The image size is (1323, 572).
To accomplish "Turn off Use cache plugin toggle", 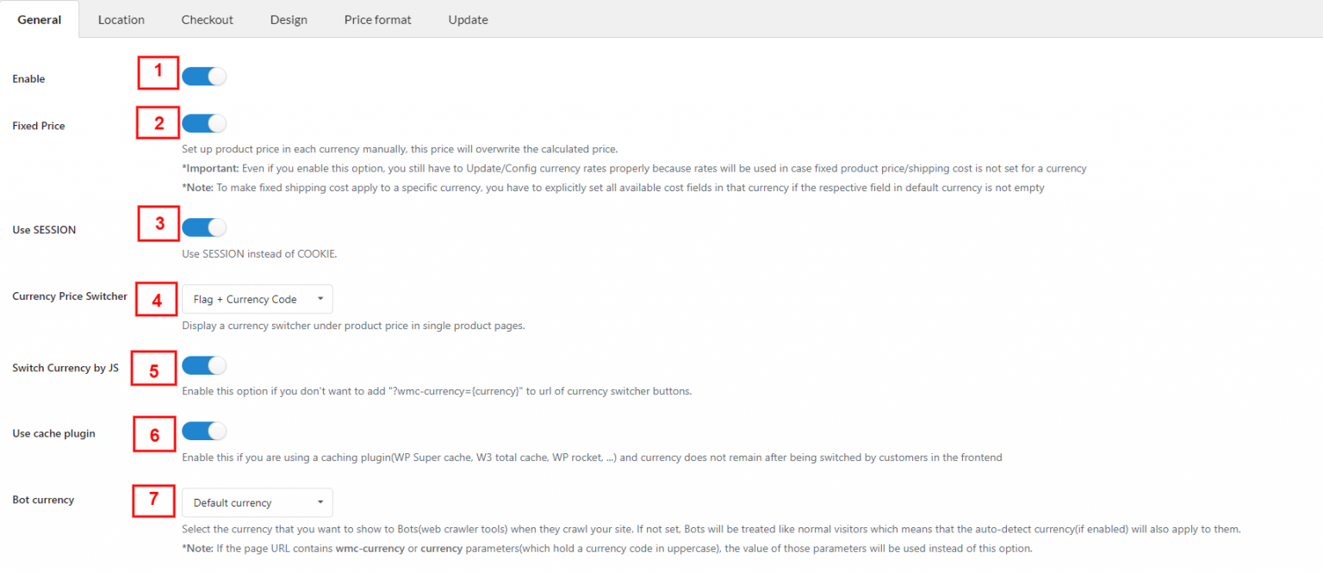I will coord(204,431).
